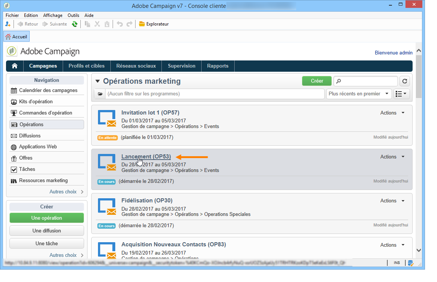The image size is (437, 282).
Task: Click the redo arrow icon
Action: pos(130,24)
